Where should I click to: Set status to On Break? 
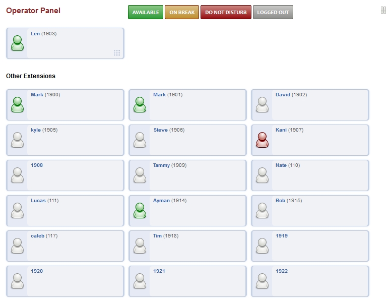182,13
